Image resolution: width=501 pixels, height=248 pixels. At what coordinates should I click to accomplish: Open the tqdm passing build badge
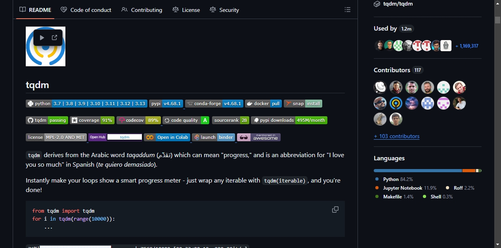pos(47,120)
